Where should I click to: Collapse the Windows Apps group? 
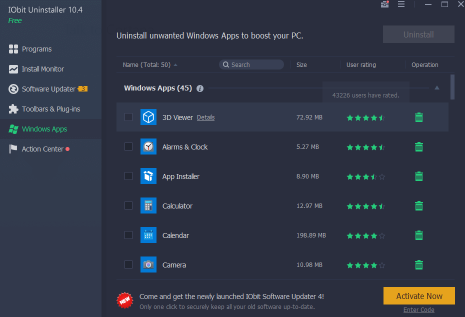coord(436,87)
